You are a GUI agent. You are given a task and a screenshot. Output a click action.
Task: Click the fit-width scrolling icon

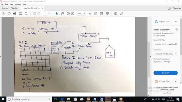90,14
